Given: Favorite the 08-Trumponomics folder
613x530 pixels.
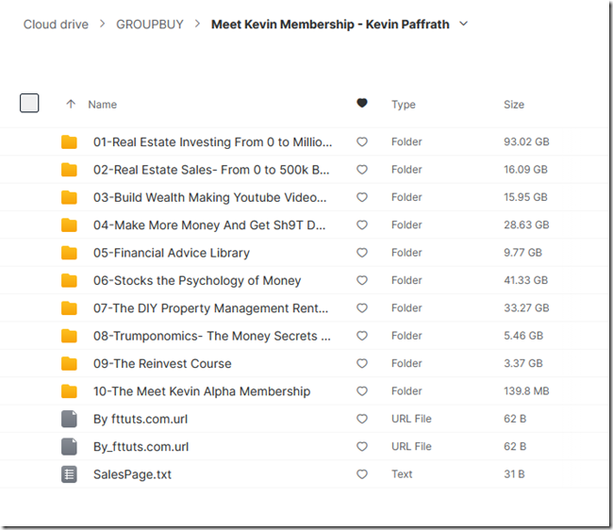Looking at the screenshot, I should pos(362,336).
